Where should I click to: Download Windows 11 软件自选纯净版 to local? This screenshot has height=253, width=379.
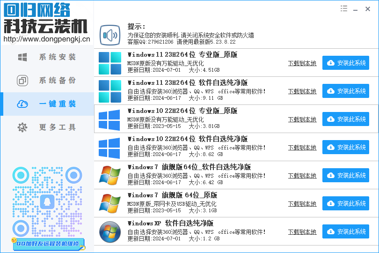click(302, 91)
